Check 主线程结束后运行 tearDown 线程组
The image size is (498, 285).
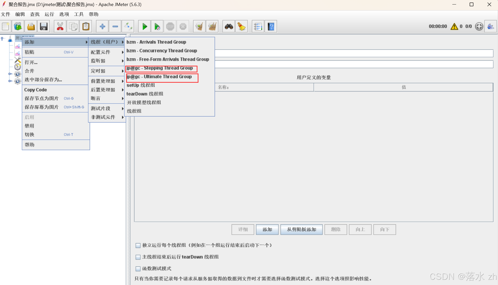138,257
